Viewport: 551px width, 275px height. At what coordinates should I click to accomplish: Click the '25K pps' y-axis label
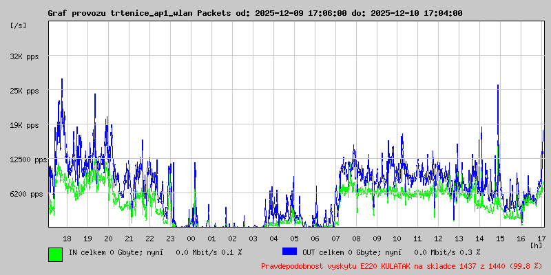point(24,91)
